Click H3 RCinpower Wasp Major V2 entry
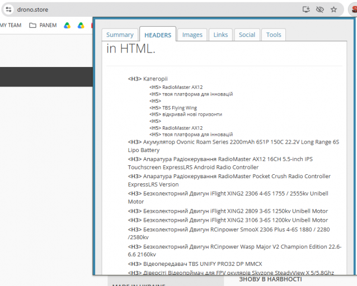The height and width of the screenshot is (286, 357). click(235, 251)
